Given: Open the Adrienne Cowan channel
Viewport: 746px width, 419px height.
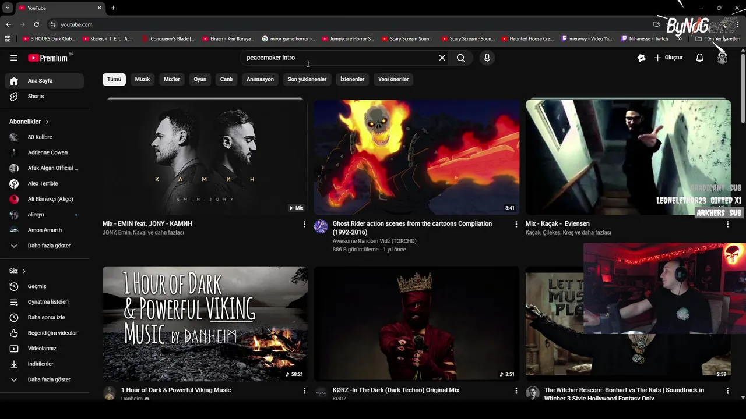Looking at the screenshot, I should point(44,152).
